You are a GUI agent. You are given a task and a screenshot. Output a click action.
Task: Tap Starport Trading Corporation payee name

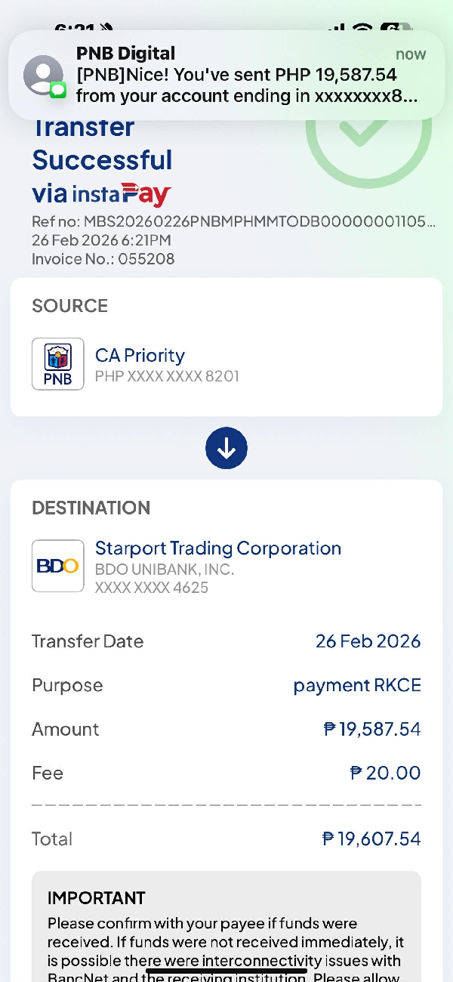point(218,548)
